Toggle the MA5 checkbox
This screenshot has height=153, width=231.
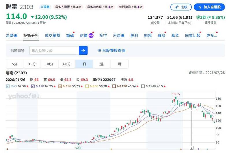8,86
